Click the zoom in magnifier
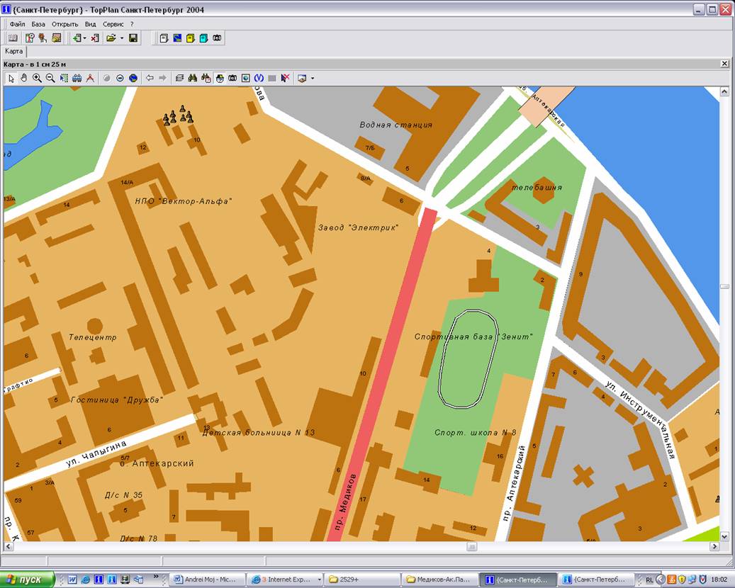The height and width of the screenshot is (588, 735). click(37, 78)
